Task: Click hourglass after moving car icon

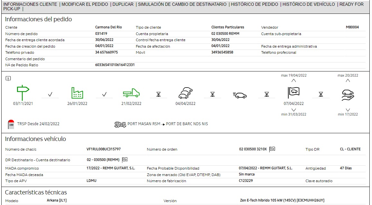Action: coord(267,95)
